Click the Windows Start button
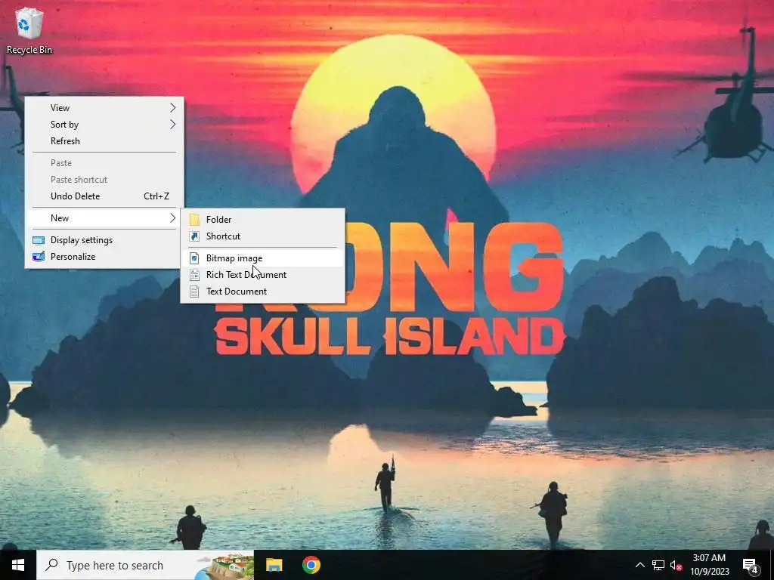 pyautogui.click(x=18, y=565)
